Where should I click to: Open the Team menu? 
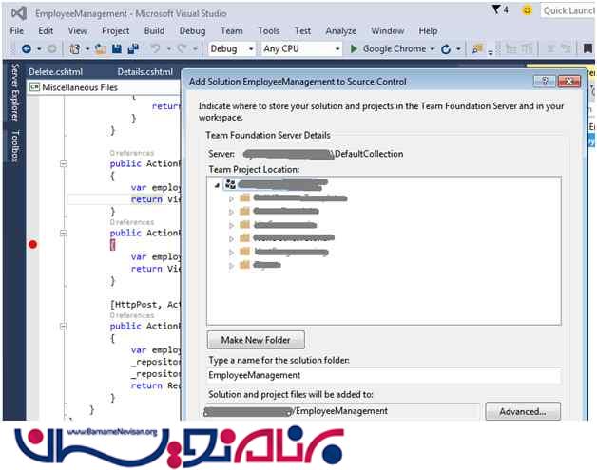pos(231,30)
